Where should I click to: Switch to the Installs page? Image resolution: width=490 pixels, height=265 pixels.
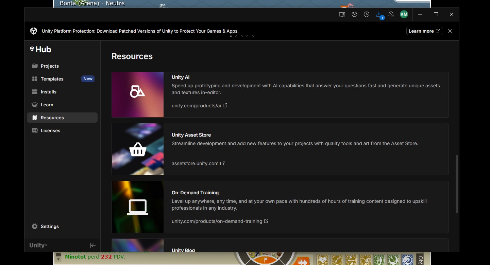pos(62,92)
